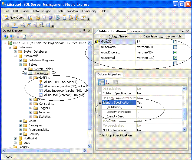The height and width of the screenshot is (160, 192).
Task: Expand the Programmability folder
Action: tap(21, 130)
